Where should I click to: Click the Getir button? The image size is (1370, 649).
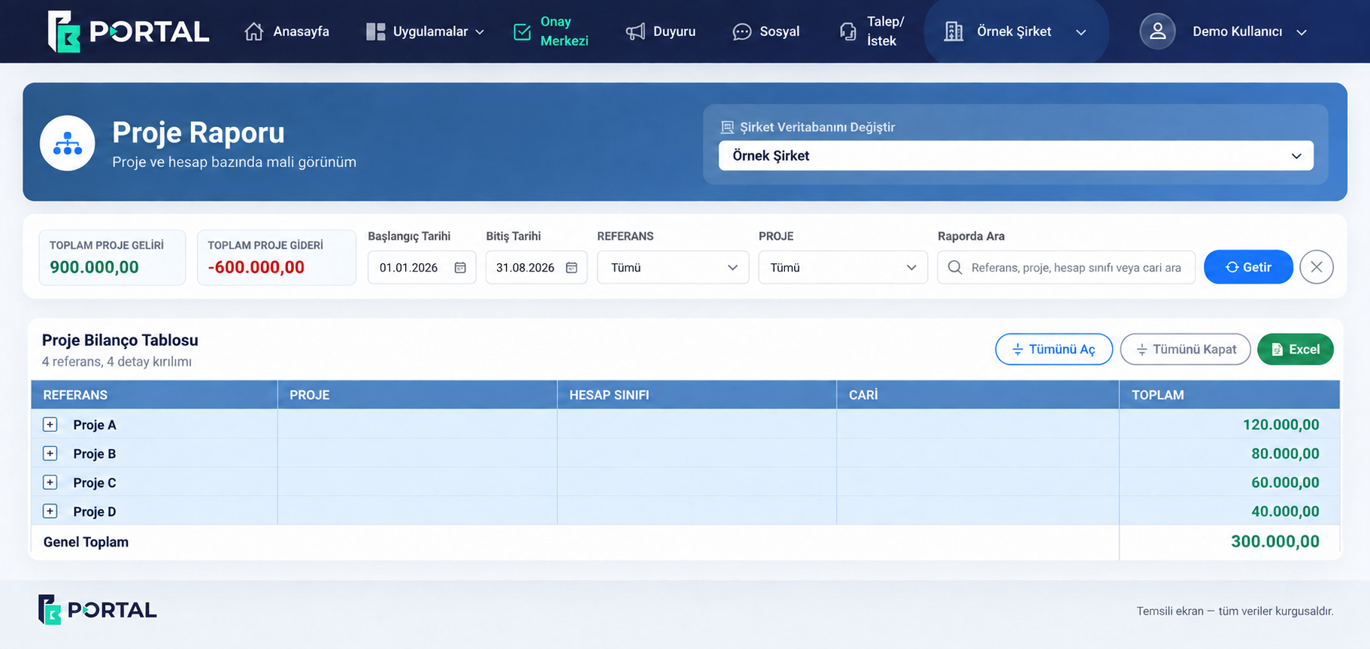pos(1248,267)
